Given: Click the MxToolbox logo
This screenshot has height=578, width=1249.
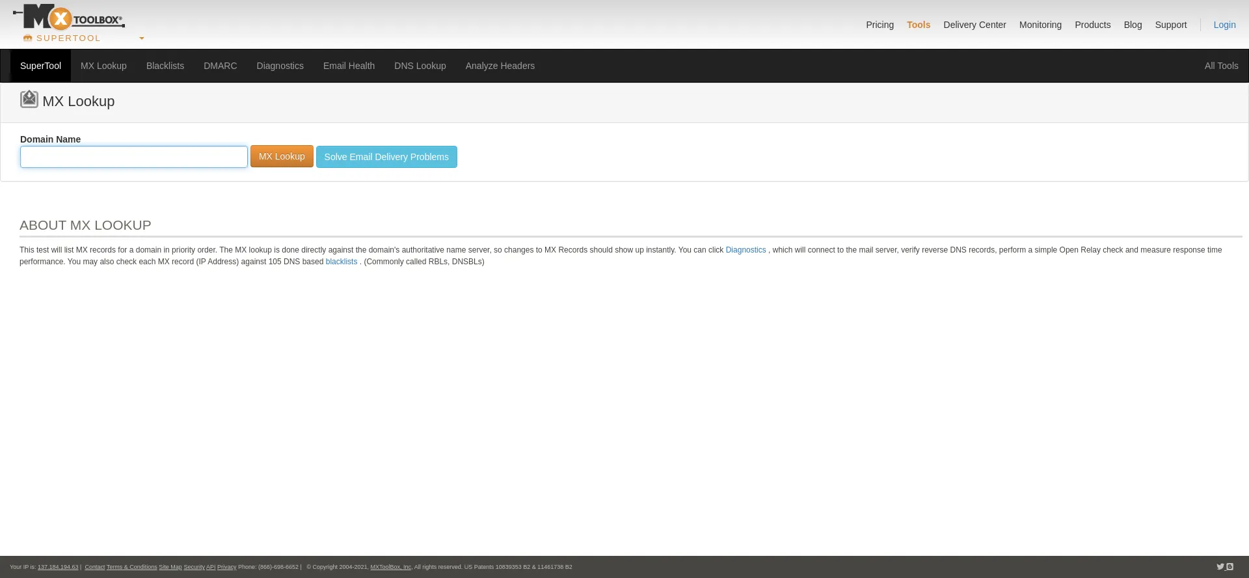Looking at the screenshot, I should tap(69, 17).
